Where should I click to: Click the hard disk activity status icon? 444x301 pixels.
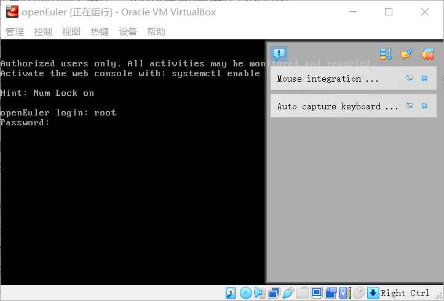pyautogui.click(x=231, y=293)
